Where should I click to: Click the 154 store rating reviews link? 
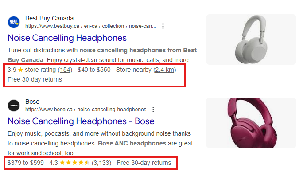click(x=65, y=70)
